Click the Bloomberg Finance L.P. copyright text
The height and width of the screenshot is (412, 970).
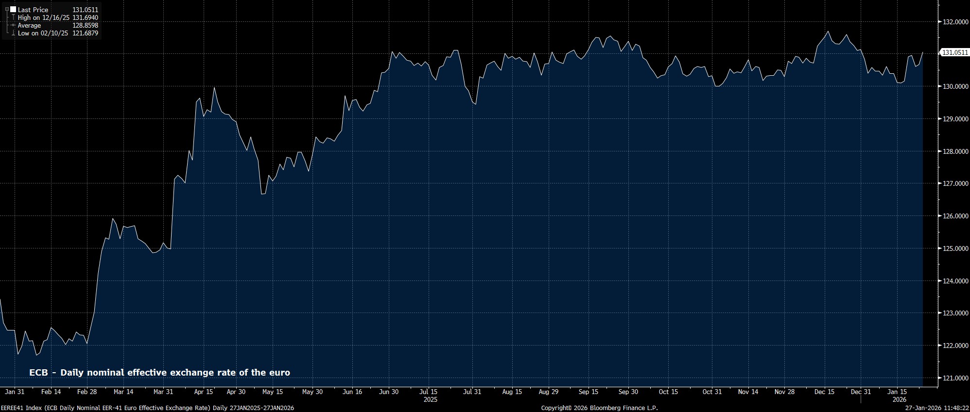(599, 408)
